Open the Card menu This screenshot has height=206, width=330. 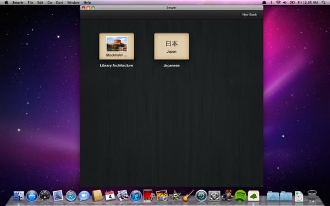pos(59,3)
